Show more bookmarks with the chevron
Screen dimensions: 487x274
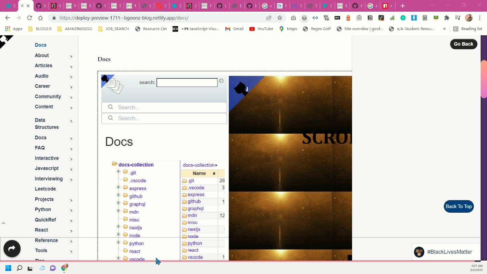tap(445, 29)
